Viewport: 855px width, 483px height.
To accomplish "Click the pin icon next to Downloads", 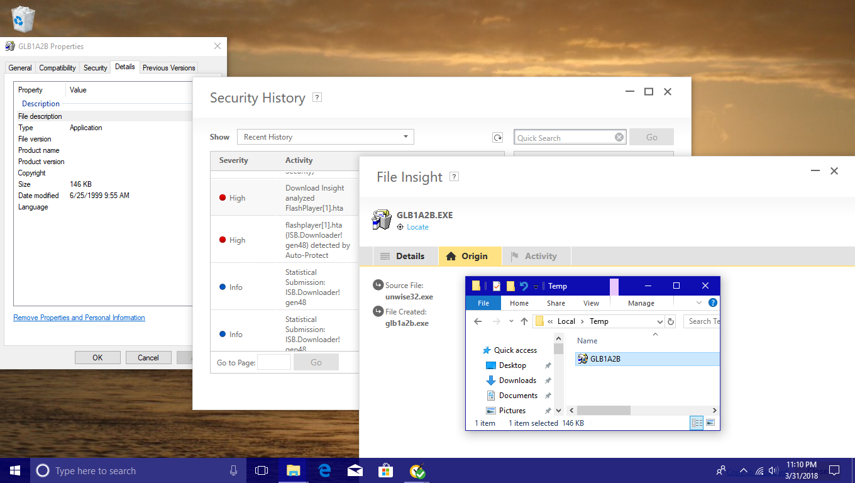I will 548,380.
